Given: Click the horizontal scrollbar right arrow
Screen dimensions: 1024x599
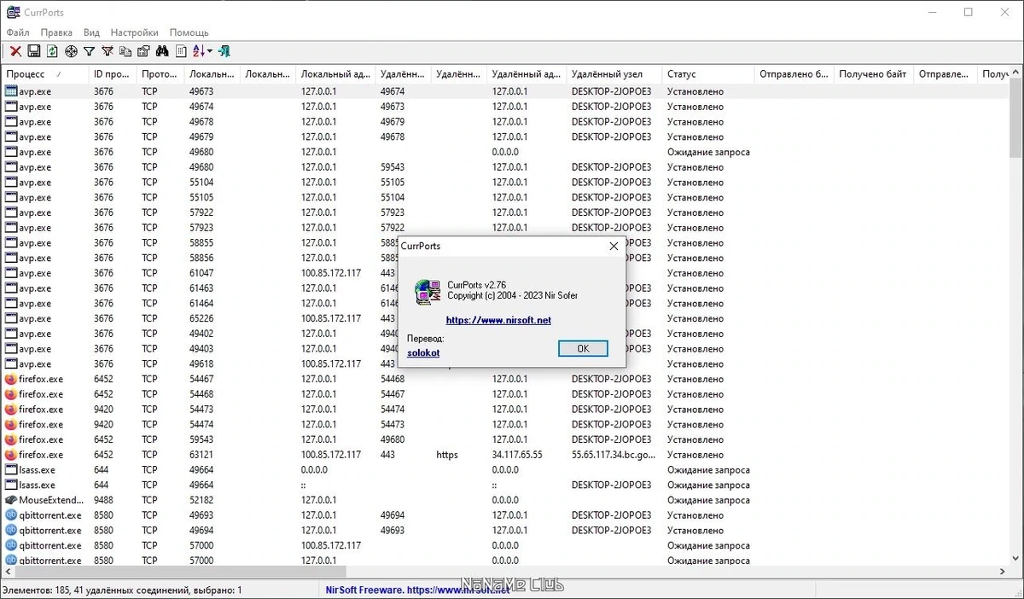Looking at the screenshot, I should pyautogui.click(x=1002, y=573).
